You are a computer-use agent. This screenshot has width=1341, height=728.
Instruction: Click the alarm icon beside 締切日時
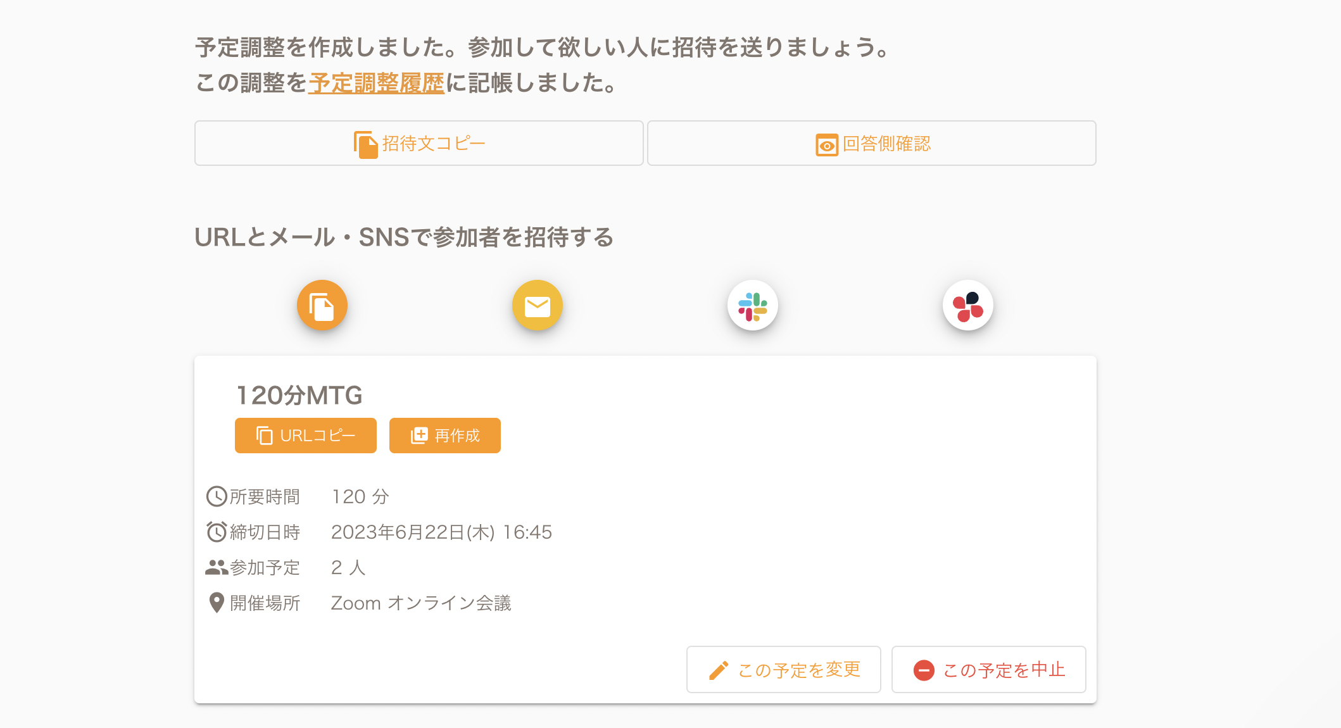(x=217, y=532)
